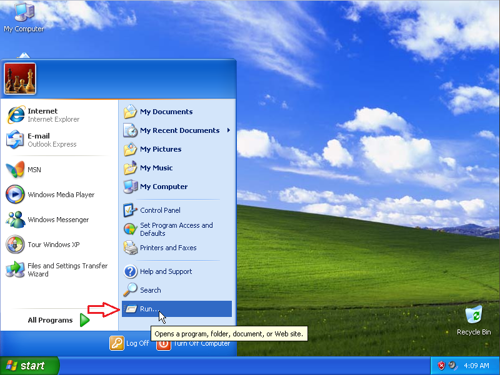Open Files and Settings Transfer Wizard
This screenshot has width=500, height=375.
point(59,270)
